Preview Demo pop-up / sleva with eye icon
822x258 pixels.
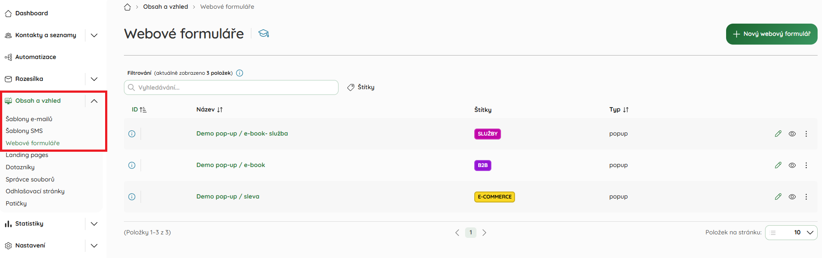(792, 197)
